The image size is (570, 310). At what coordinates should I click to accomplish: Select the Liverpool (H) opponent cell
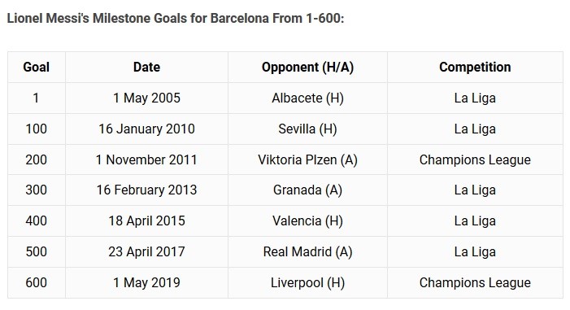pyautogui.click(x=307, y=282)
